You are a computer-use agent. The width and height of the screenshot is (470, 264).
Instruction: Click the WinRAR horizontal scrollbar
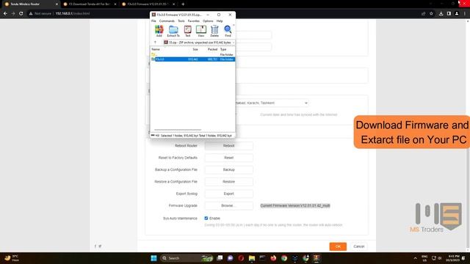coord(178,130)
